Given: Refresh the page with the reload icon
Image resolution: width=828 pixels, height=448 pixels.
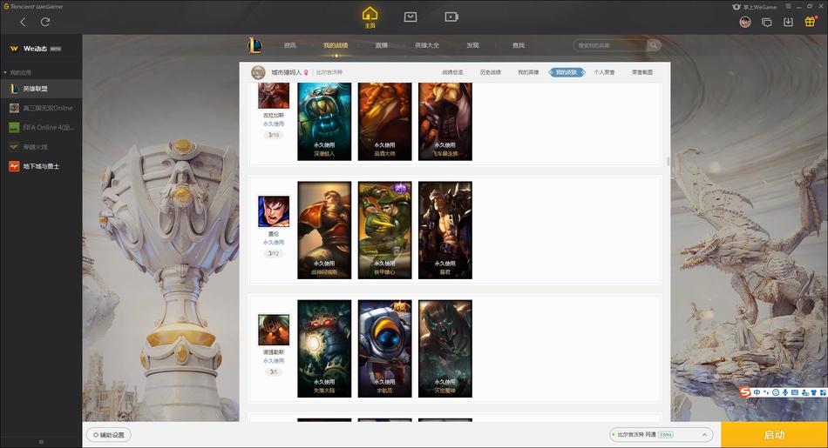Looking at the screenshot, I should point(45,22).
